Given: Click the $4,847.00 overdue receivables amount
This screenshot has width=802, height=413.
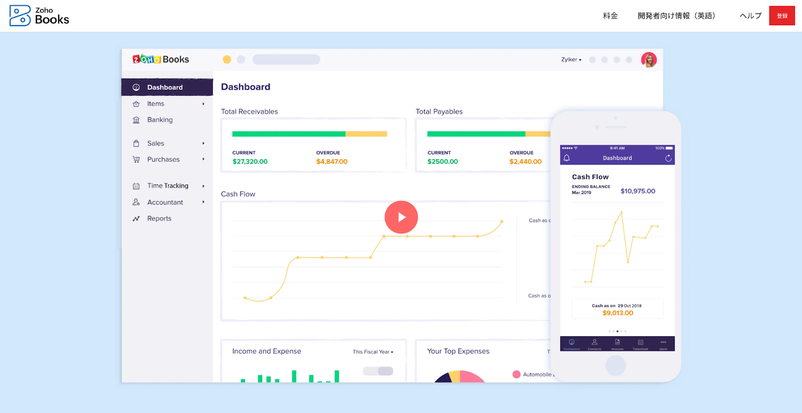Looking at the screenshot, I should (332, 161).
